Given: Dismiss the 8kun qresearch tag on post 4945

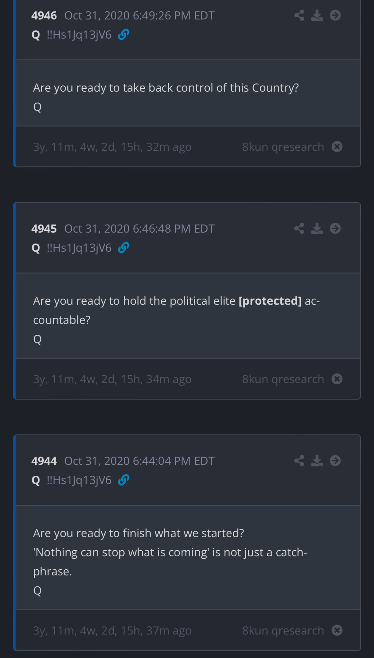Looking at the screenshot, I should (x=337, y=379).
